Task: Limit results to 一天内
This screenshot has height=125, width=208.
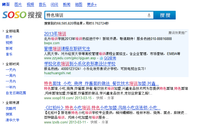Action: point(11,70)
